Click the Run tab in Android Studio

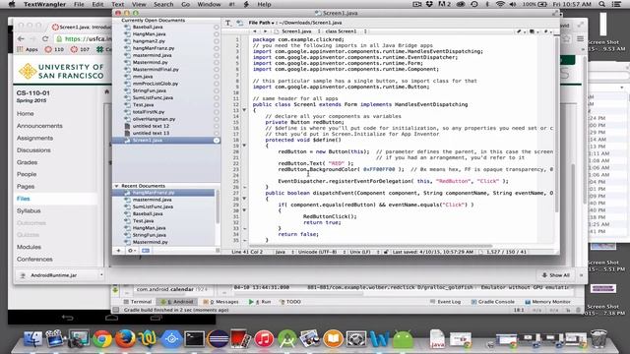[x=260, y=302]
